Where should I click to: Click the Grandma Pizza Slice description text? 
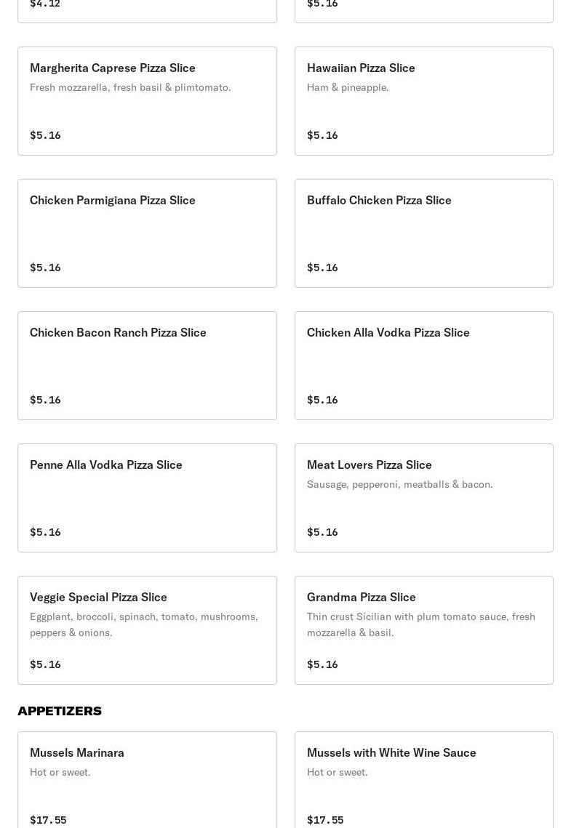(420, 624)
